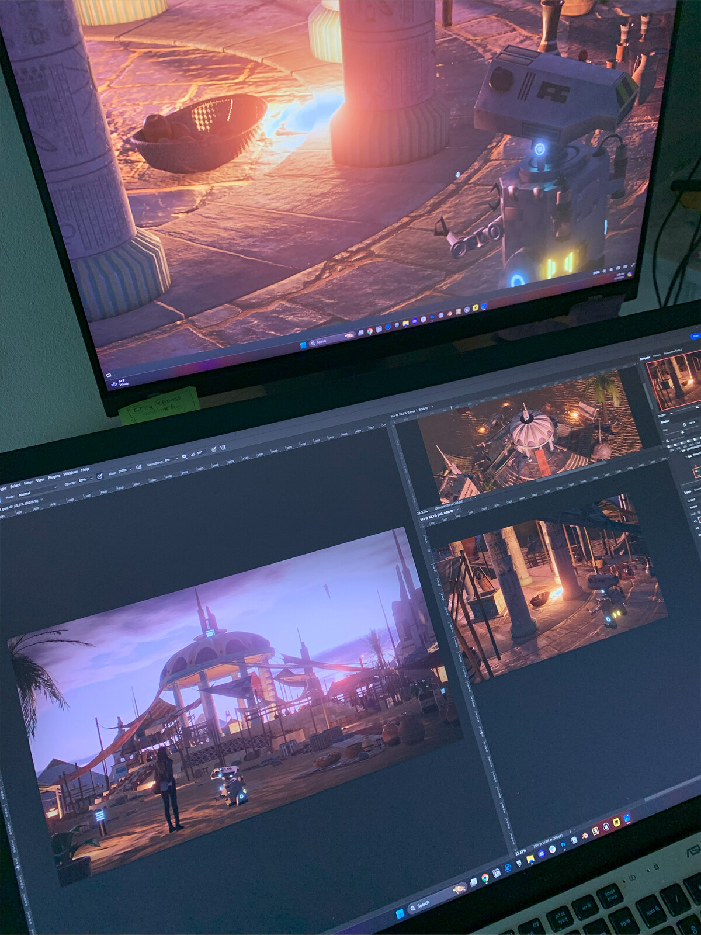
Task: Click the Search box on the upper monitor taskbar
Action: pyautogui.click(x=331, y=340)
